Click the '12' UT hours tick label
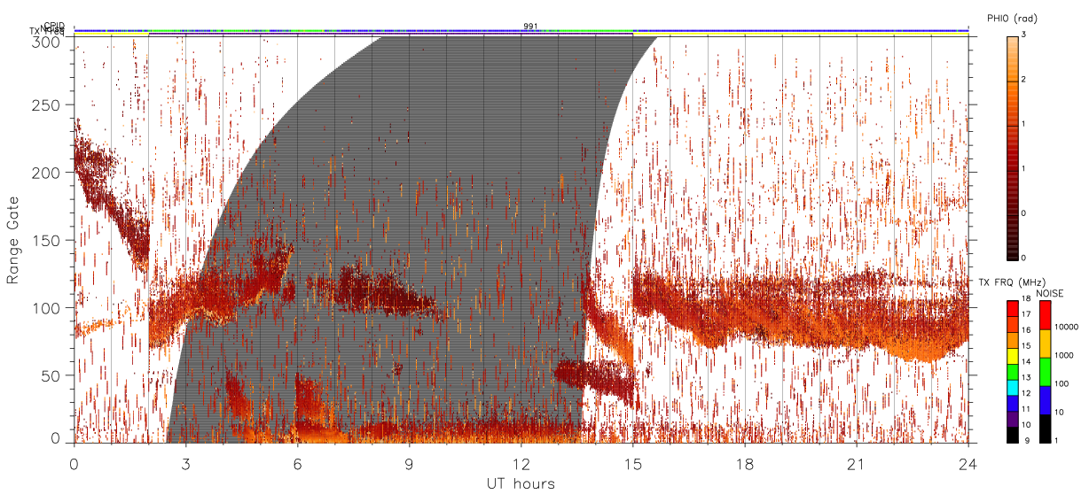Image resolution: width=1089 pixels, height=502 pixels. pos(521,464)
